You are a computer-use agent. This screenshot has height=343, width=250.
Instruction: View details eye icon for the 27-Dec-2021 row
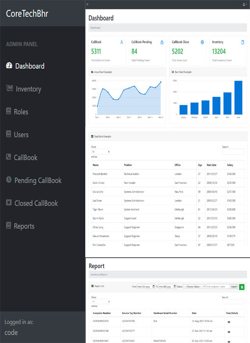tap(229, 332)
